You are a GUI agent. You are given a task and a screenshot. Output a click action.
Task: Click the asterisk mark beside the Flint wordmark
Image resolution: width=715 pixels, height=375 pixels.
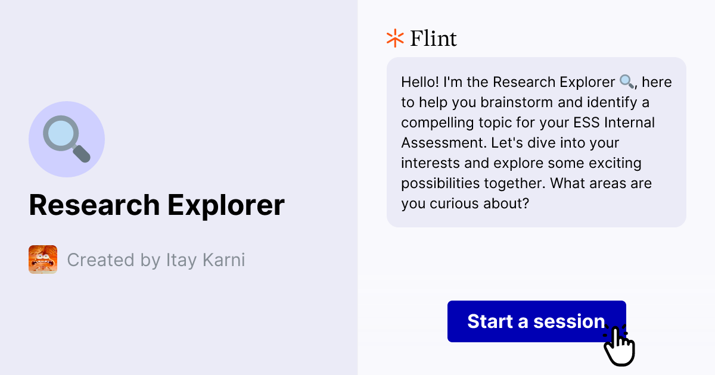(394, 37)
